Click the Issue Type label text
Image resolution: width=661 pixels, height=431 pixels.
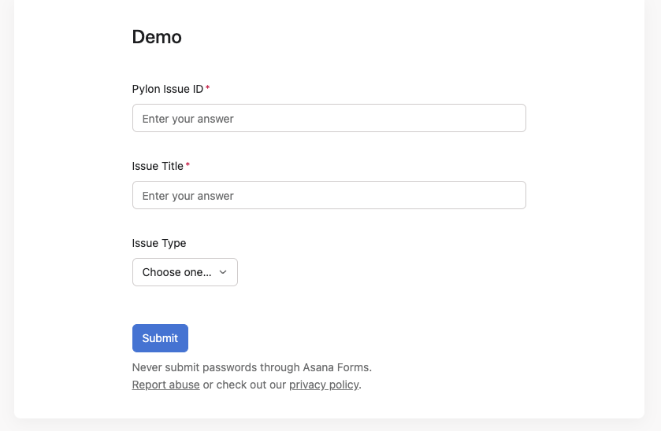point(159,243)
